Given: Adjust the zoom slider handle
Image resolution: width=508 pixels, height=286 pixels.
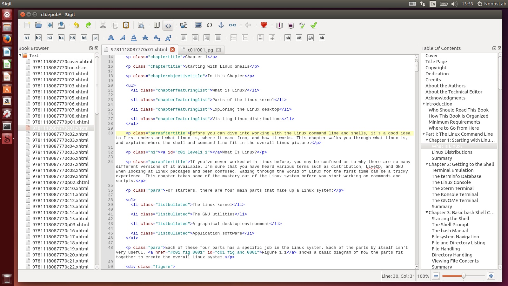Looking at the screenshot, I should click(463, 276).
